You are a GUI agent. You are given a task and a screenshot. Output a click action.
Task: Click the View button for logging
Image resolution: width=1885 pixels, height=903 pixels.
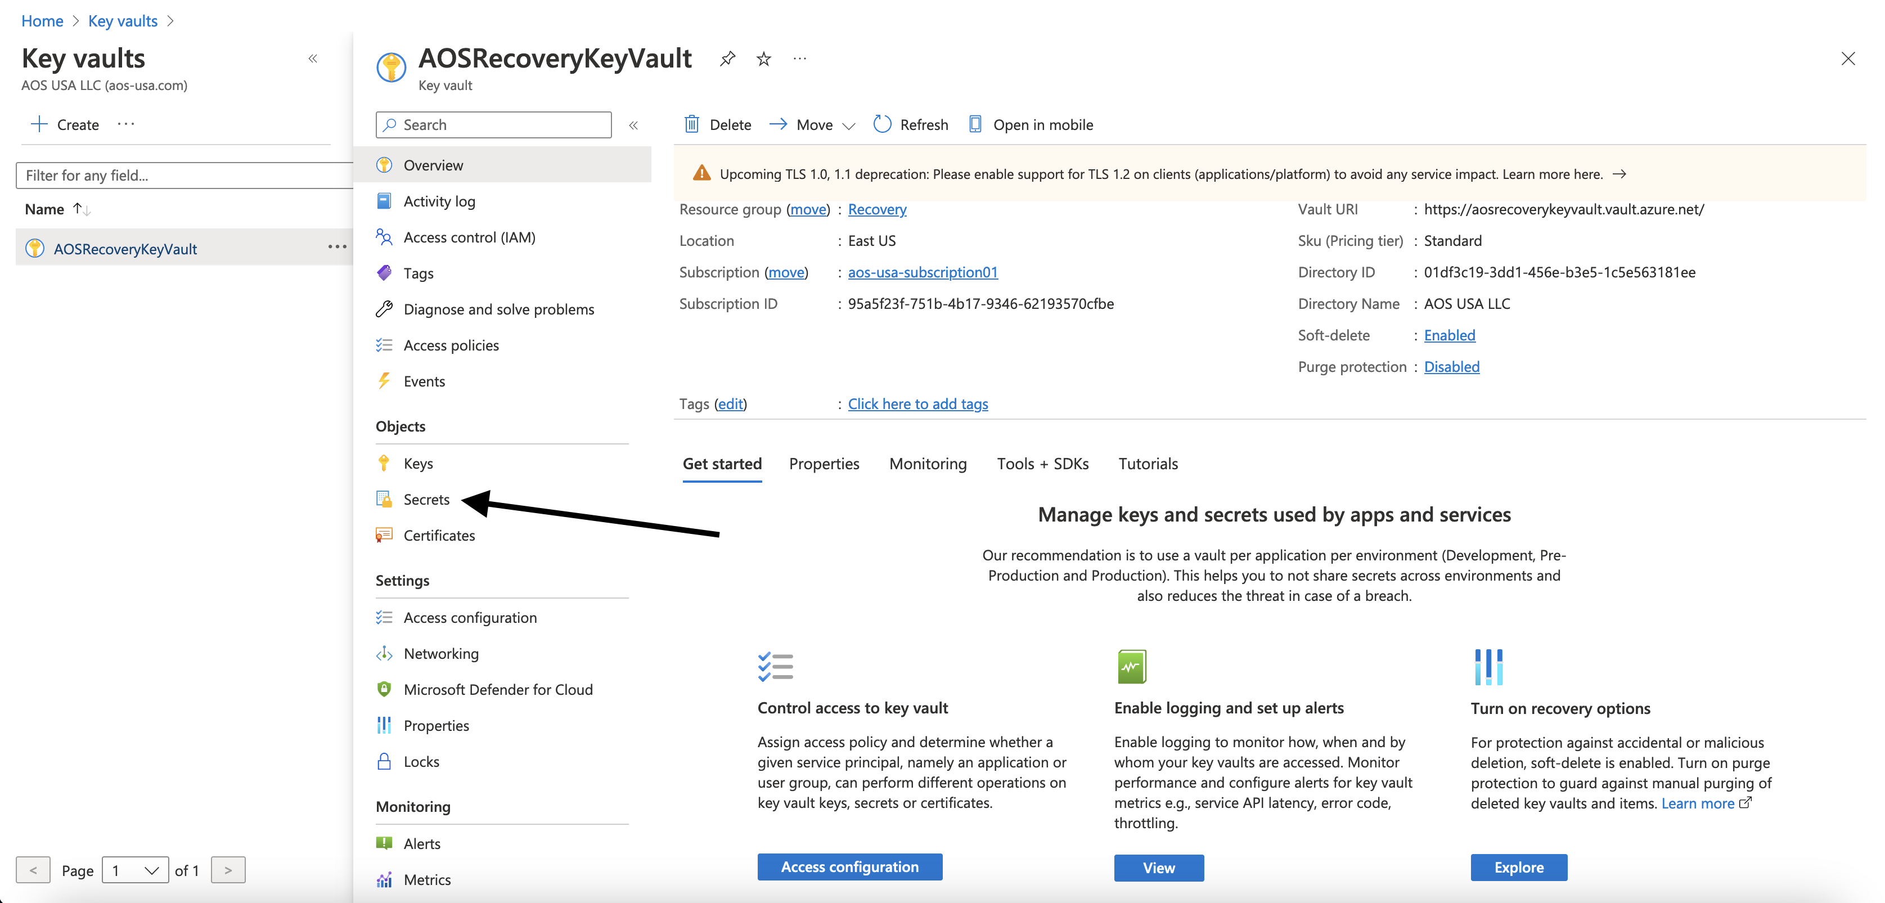pyautogui.click(x=1158, y=868)
